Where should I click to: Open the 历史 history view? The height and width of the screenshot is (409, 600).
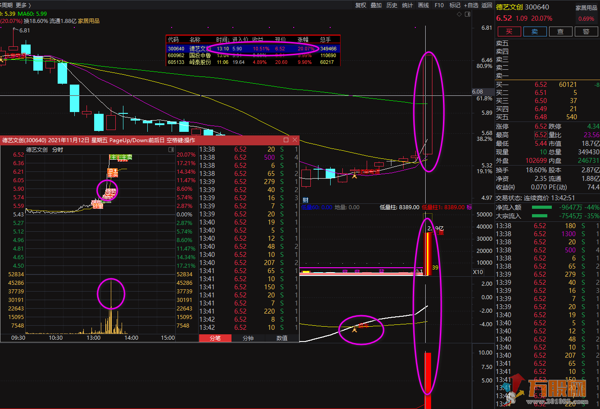point(392,5)
